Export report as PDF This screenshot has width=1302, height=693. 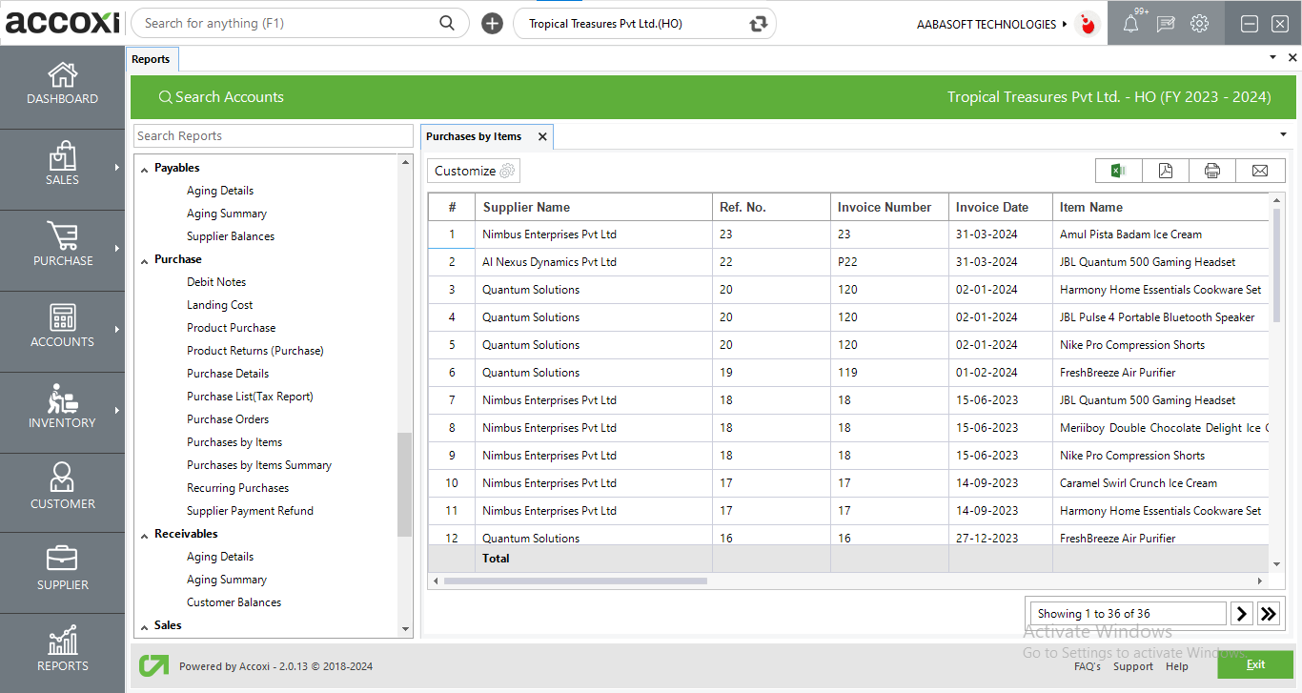pyautogui.click(x=1165, y=171)
